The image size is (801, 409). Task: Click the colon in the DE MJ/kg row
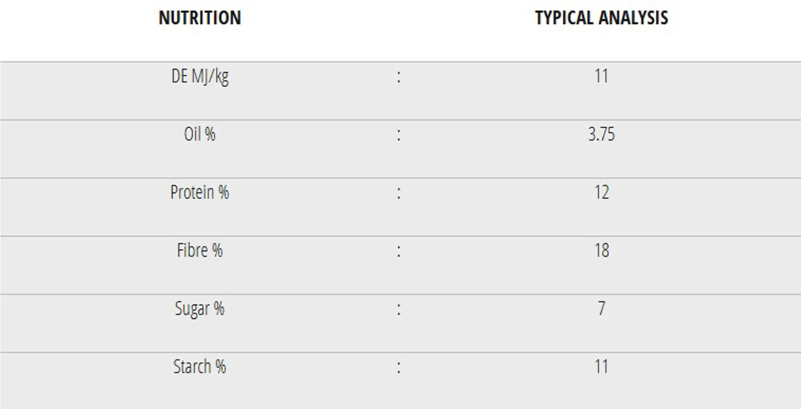tap(399, 77)
